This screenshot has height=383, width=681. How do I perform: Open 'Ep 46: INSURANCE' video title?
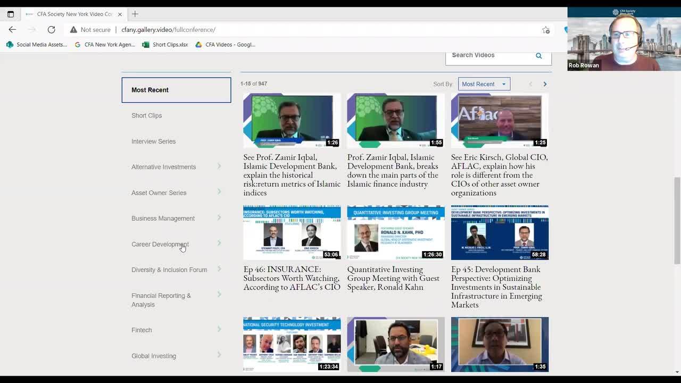pos(292,278)
